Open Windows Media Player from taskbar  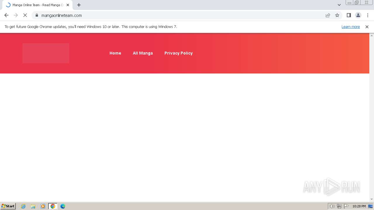point(43,206)
